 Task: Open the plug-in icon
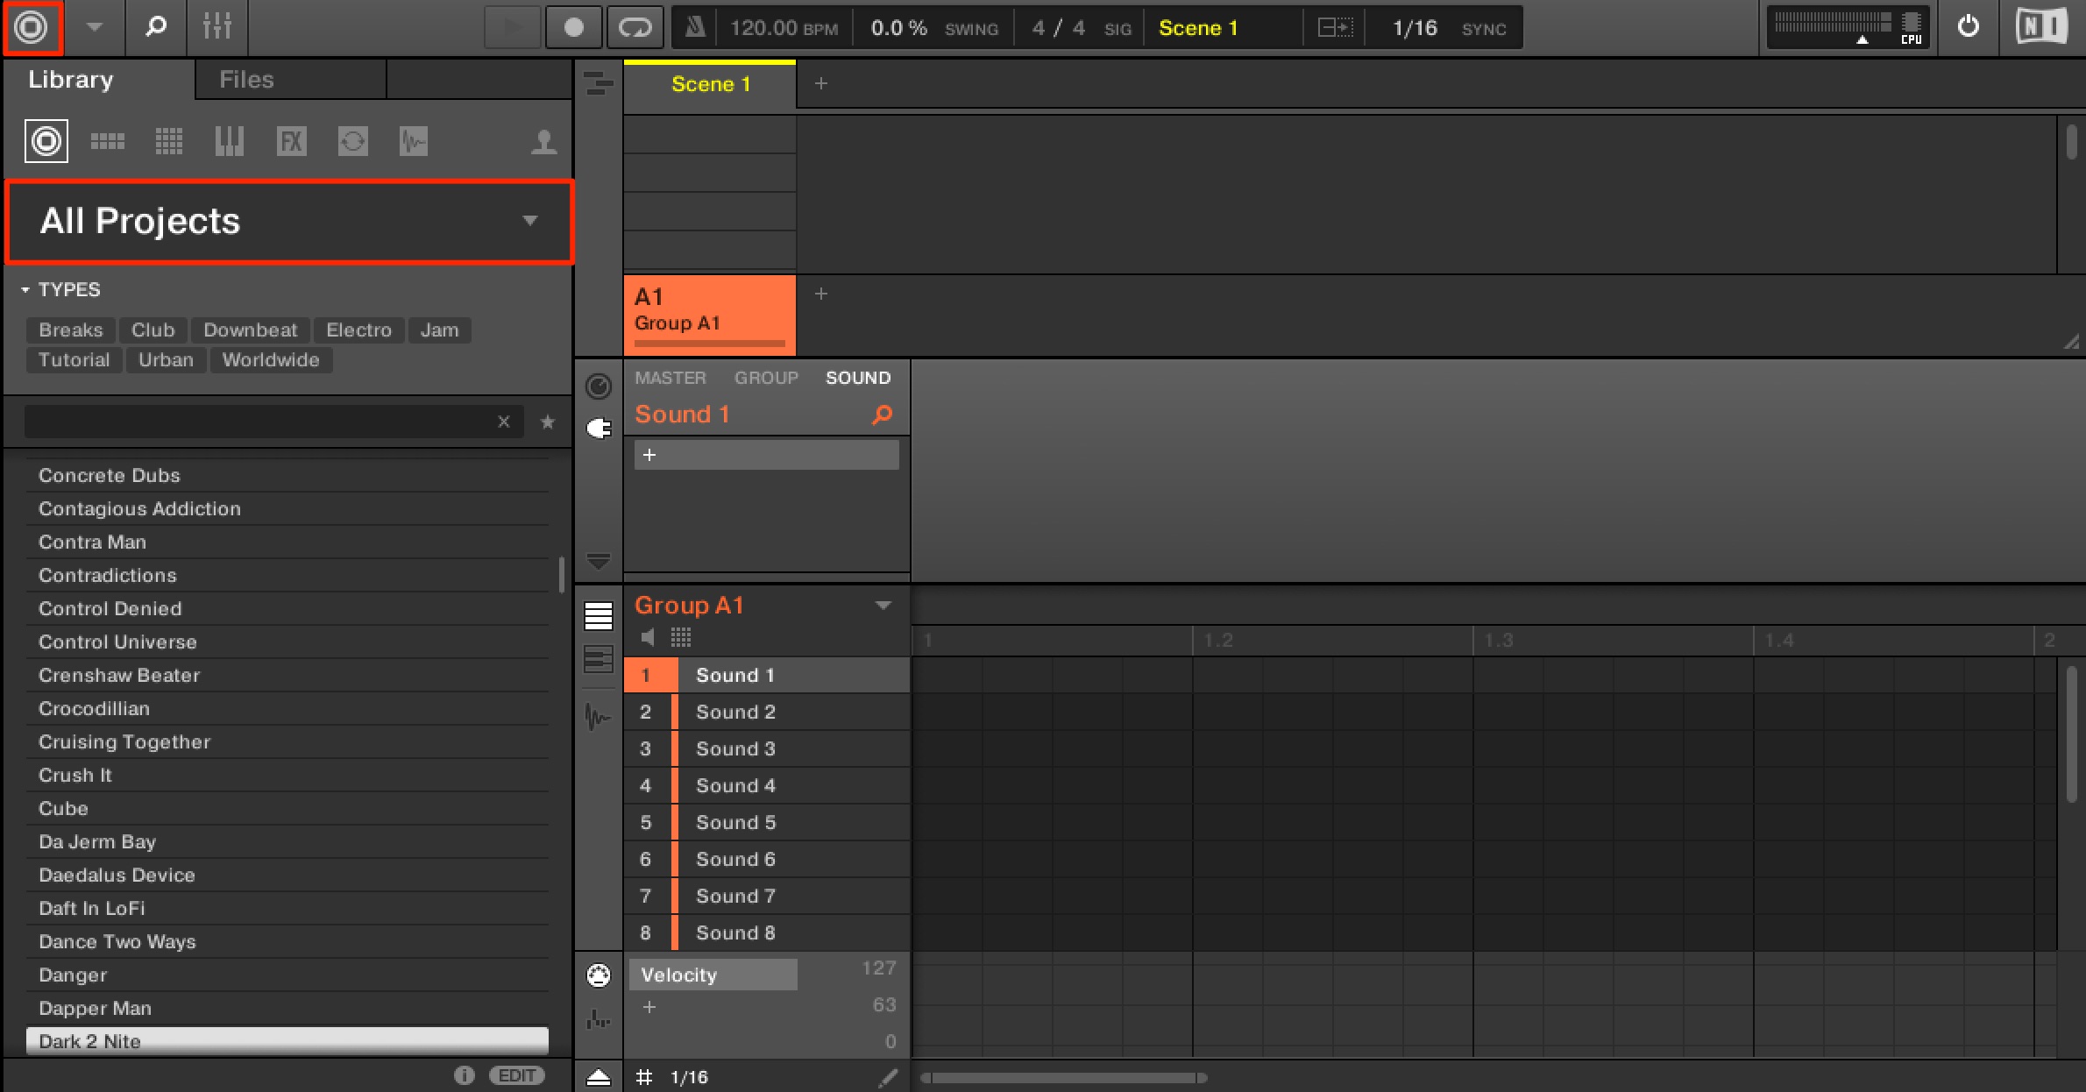tap(599, 429)
